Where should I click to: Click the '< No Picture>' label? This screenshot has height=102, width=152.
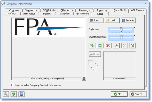coord(119,79)
